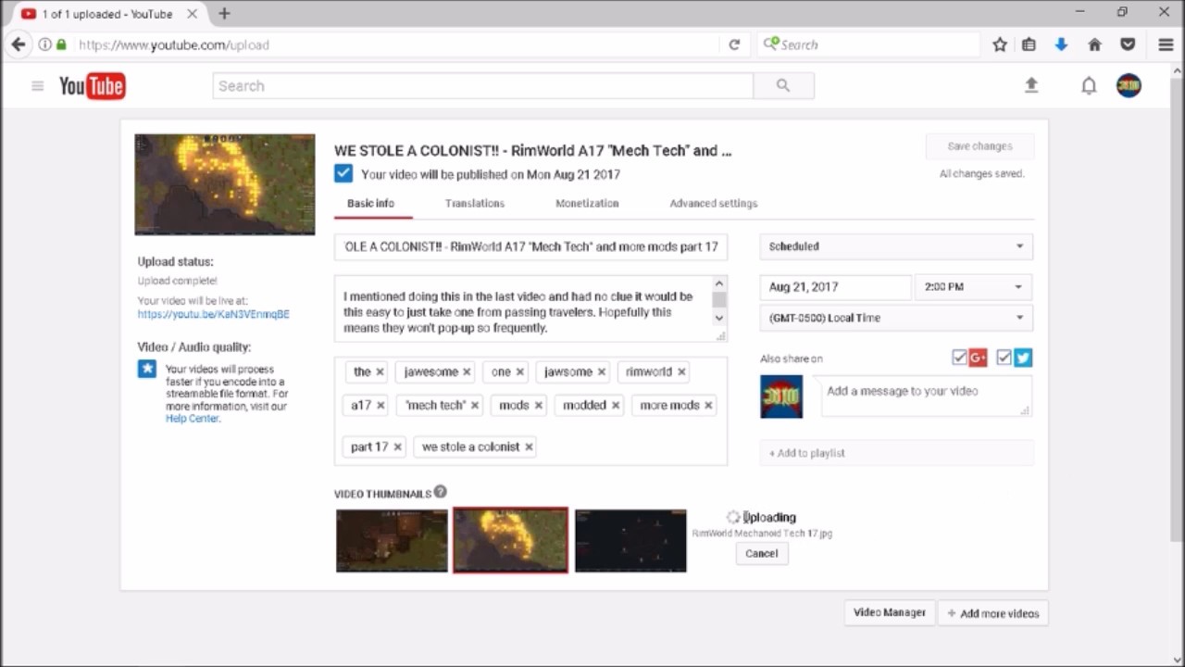Remove the 'modded' tag with its x
1185x667 pixels.
(x=615, y=406)
